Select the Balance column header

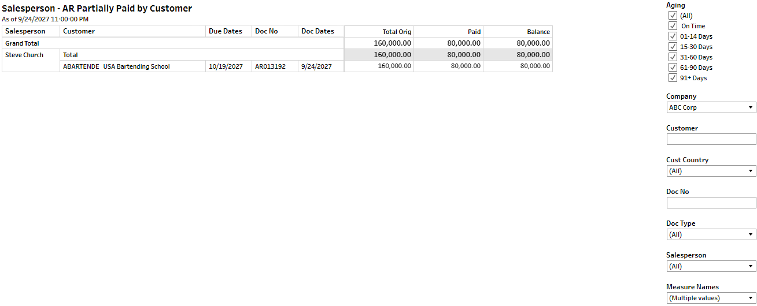538,32
